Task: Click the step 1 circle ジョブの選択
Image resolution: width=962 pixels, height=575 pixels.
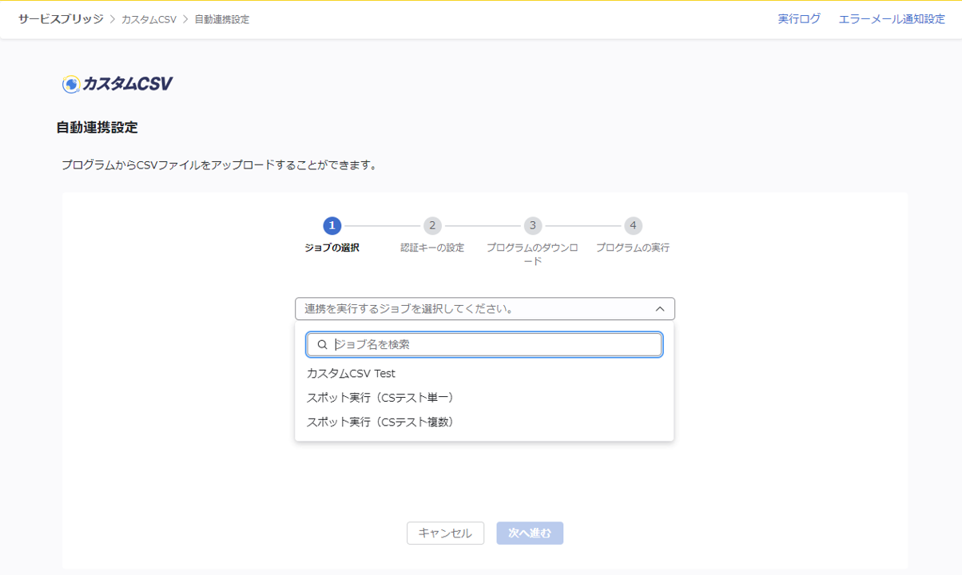Action: tap(332, 226)
